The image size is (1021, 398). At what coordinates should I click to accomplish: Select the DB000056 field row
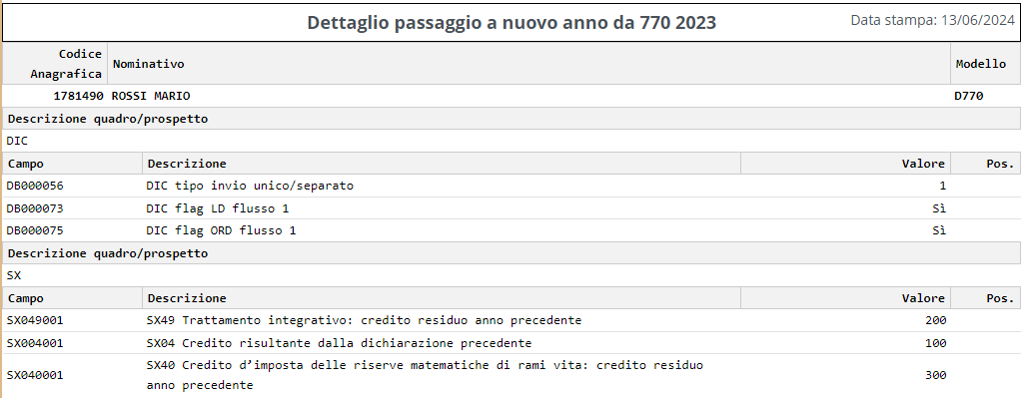pyautogui.click(x=510, y=186)
